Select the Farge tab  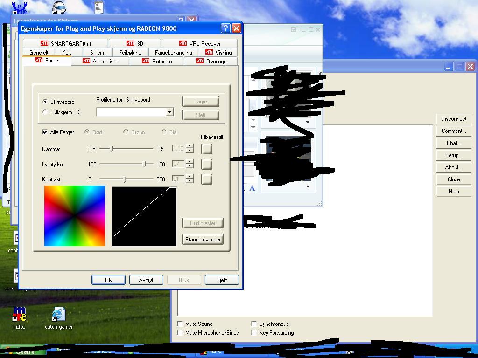pyautogui.click(x=47, y=61)
